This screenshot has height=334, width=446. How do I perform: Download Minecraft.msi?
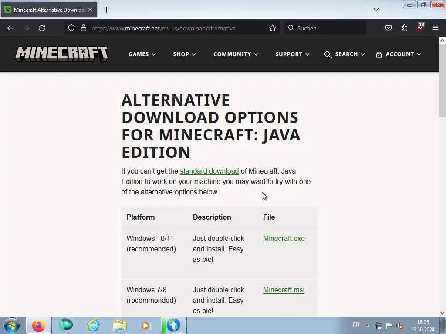point(284,290)
